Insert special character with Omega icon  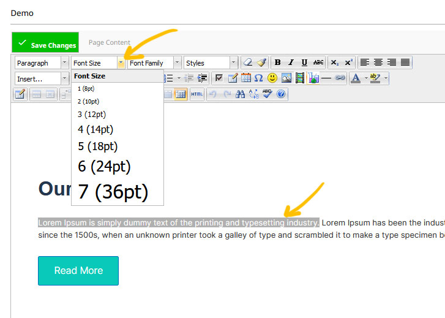point(258,78)
